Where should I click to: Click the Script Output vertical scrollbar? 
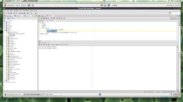click(177, 68)
